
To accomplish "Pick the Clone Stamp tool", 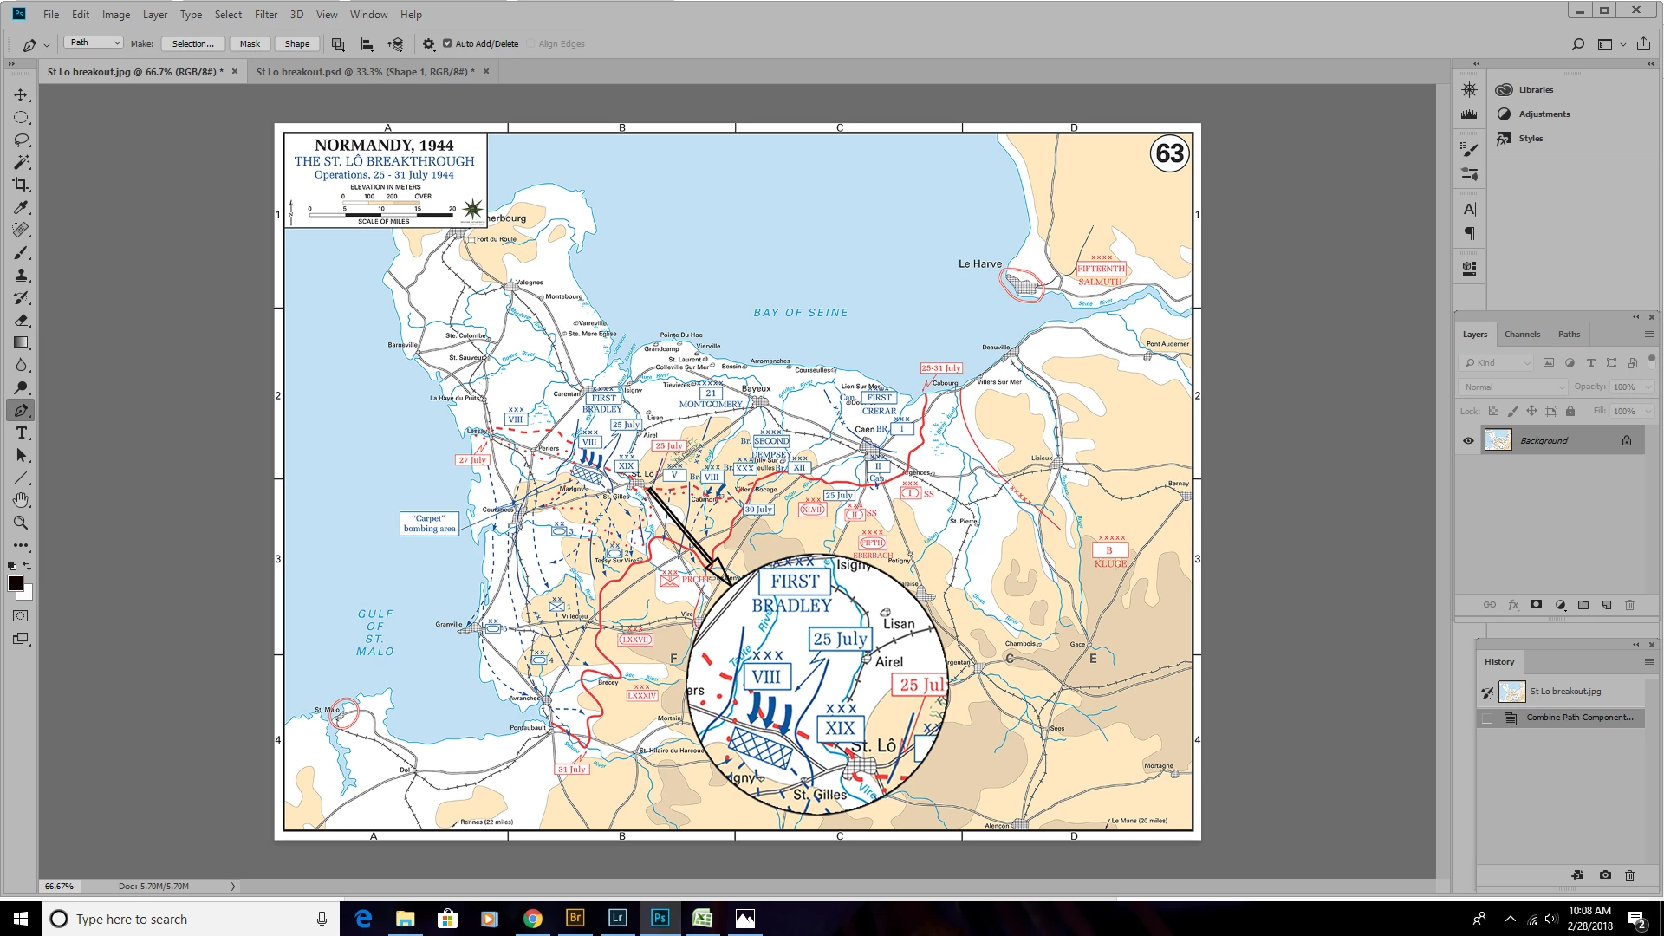I will pos(21,275).
